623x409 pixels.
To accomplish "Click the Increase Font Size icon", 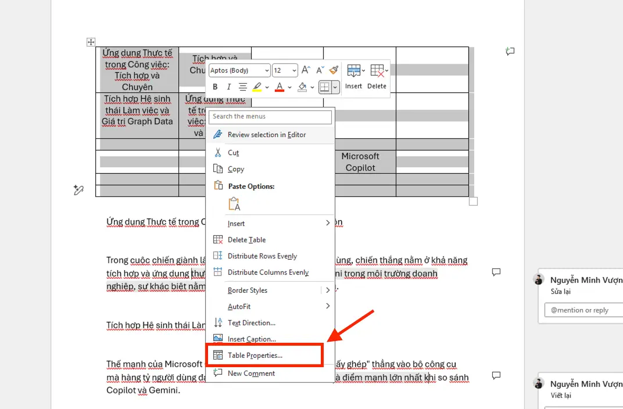I will pyautogui.click(x=306, y=70).
